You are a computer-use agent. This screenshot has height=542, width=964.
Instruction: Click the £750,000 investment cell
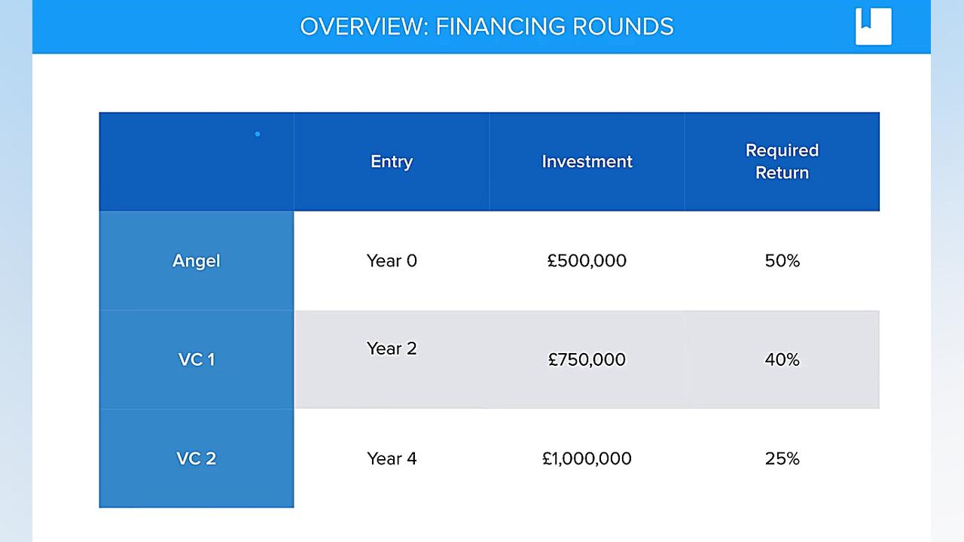point(587,359)
